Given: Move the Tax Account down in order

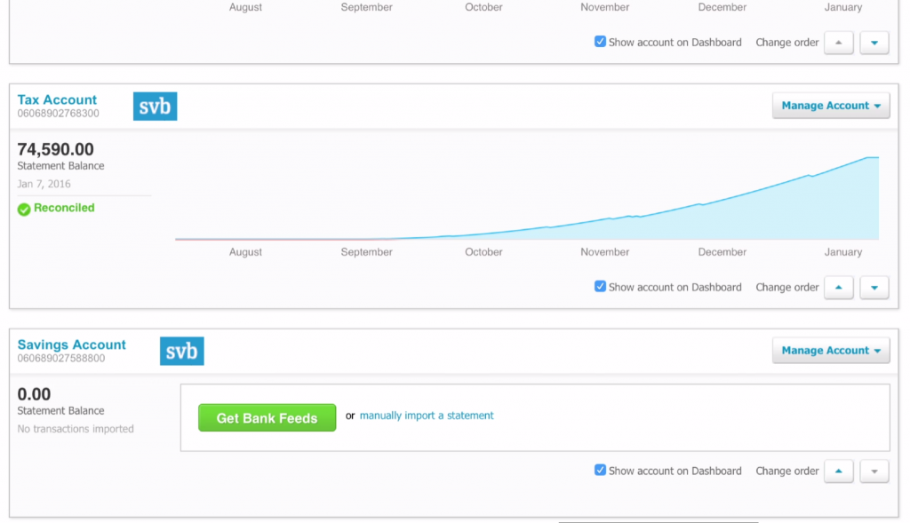Looking at the screenshot, I should pos(874,288).
